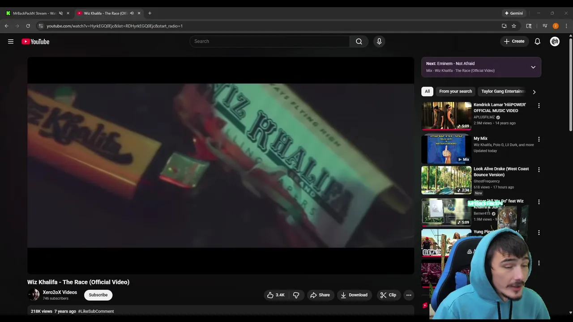573x322 pixels.
Task: Go back in browser history
Action: click(7, 26)
